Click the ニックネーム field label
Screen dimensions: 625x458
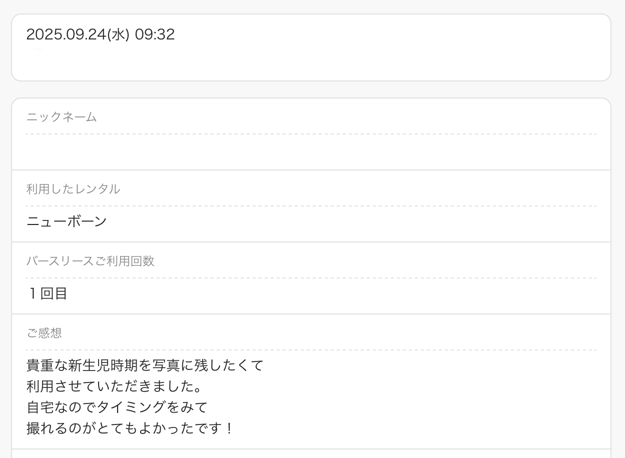pos(61,117)
